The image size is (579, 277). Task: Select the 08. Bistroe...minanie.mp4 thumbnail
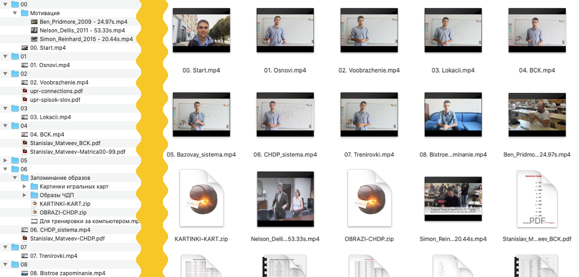(453, 115)
